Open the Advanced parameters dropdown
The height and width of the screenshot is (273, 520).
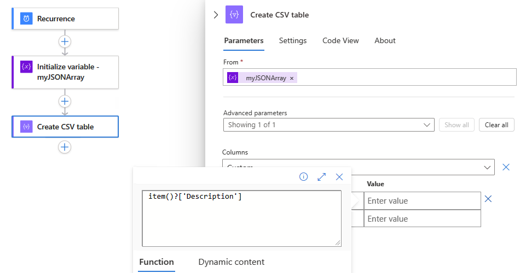coord(328,125)
